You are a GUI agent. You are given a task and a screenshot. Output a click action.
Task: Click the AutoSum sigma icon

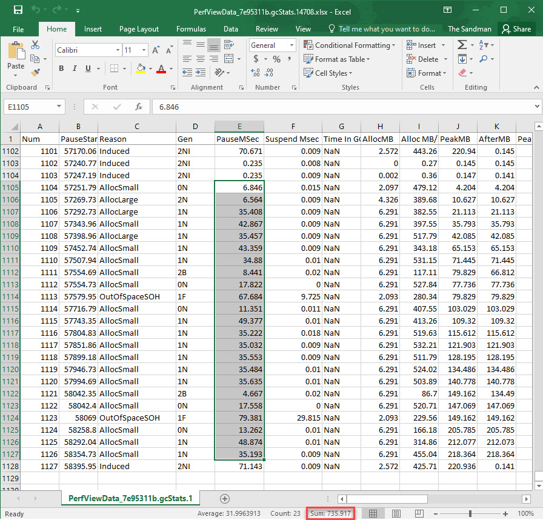pyautogui.click(x=462, y=45)
